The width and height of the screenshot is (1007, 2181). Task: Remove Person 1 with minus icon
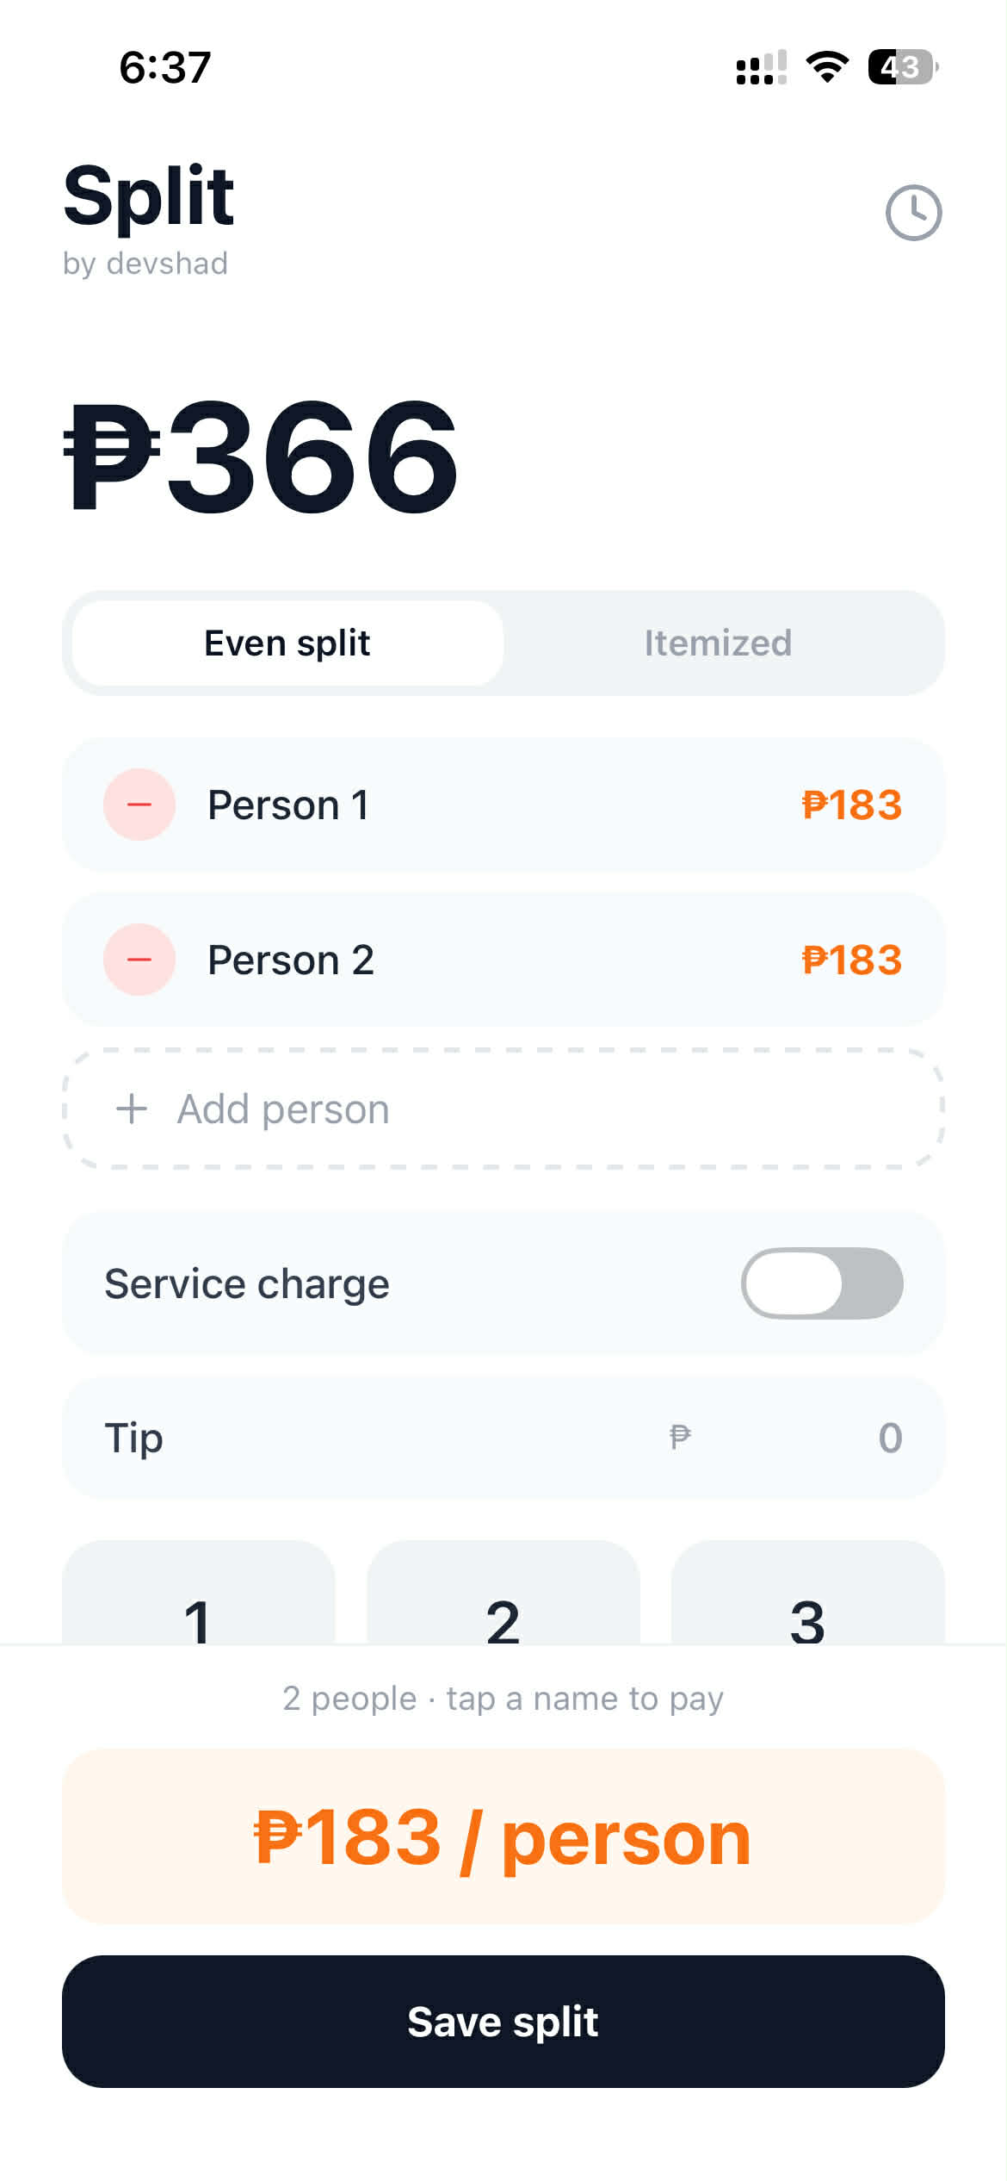coord(139,805)
